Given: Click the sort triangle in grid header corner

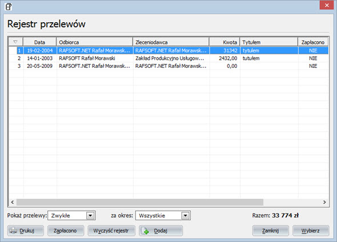Looking at the screenshot, I should coord(15,42).
